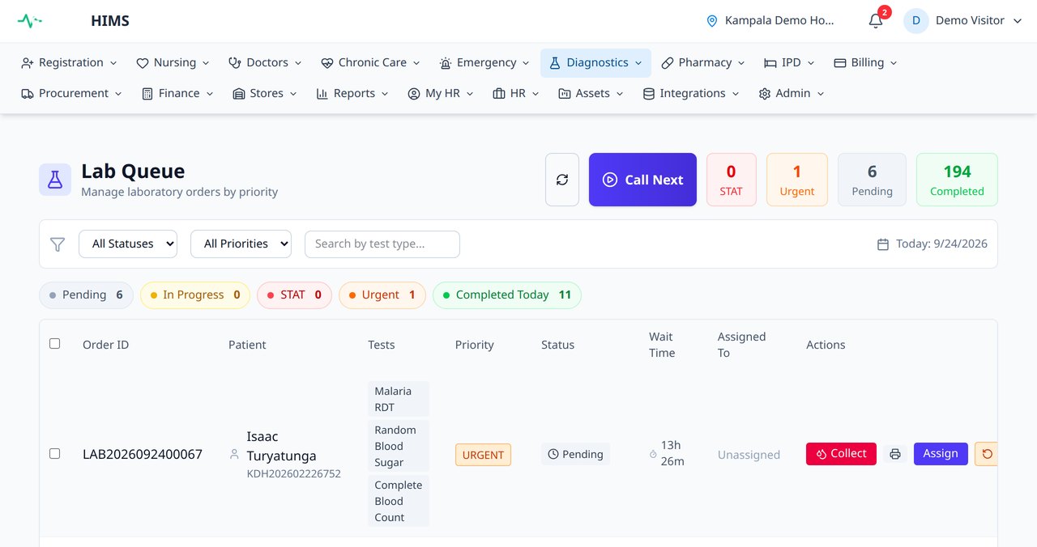Click the print icon in order row
The image size is (1037, 547).
(895, 454)
